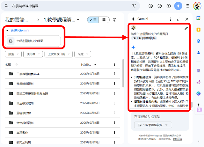Focus the 在雲端硬碟中搜尋 search field

(x=70, y=6)
